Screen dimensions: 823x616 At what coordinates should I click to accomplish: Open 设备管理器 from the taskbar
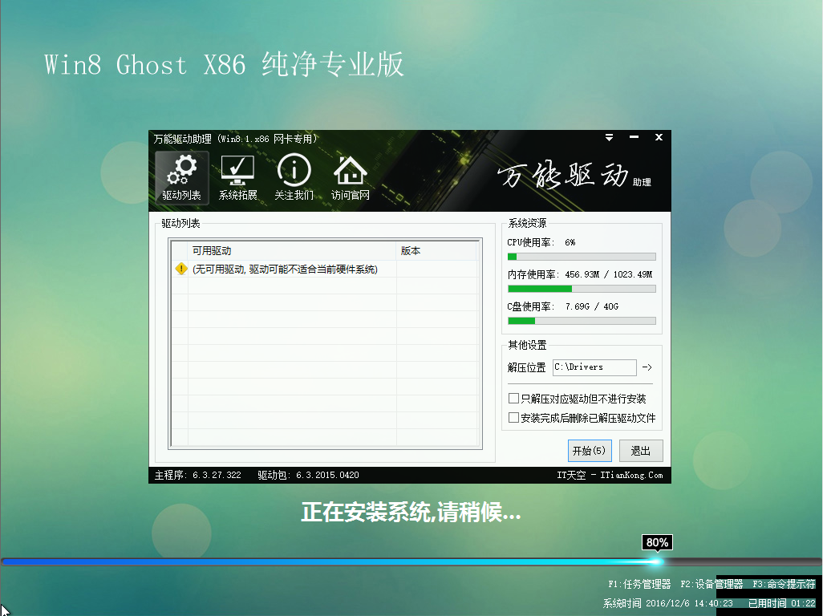pyautogui.click(x=712, y=586)
